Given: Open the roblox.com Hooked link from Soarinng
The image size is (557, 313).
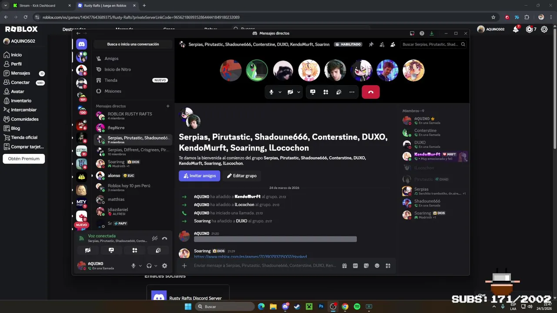Looking at the screenshot, I should coord(250,256).
